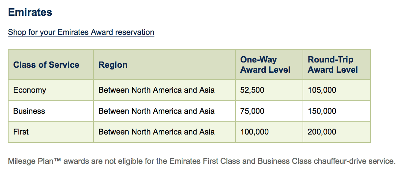Open the Shop for your Emirates Award reservation link
This screenshot has height=173, width=403.
coord(81,32)
